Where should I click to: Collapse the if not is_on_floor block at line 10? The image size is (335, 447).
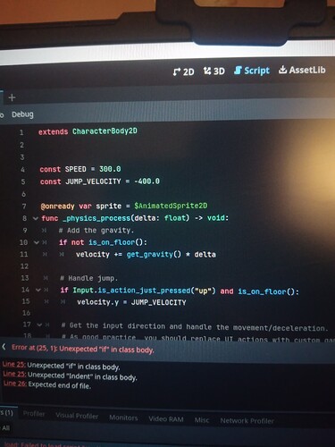click(x=37, y=242)
